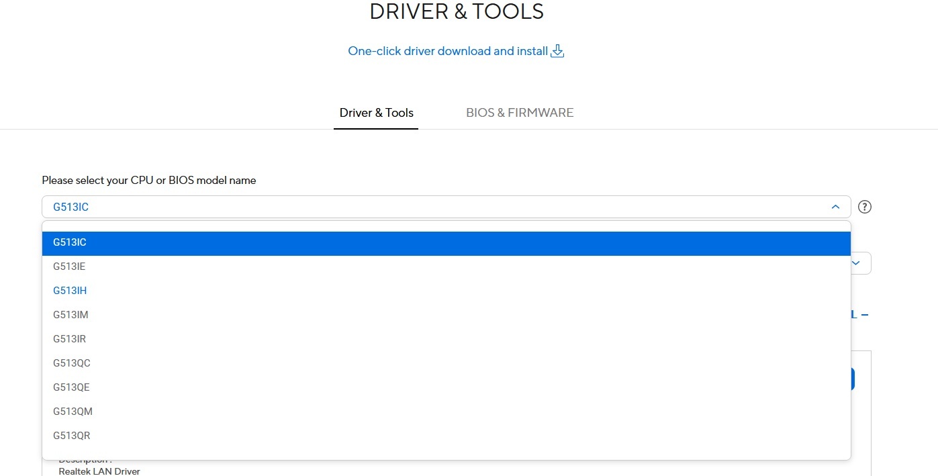The height and width of the screenshot is (476, 938).
Task: Choose G513QC from the dropdown options
Action: (447, 363)
